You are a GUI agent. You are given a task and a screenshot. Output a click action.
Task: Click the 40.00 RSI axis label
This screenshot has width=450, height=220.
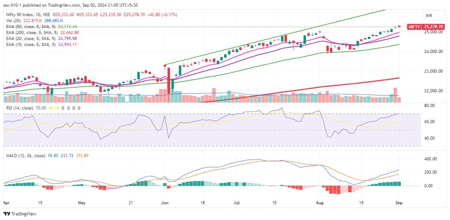click(429, 138)
